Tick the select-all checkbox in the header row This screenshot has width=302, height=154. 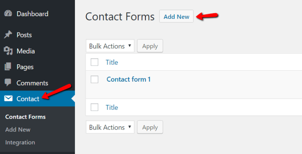[x=94, y=62]
